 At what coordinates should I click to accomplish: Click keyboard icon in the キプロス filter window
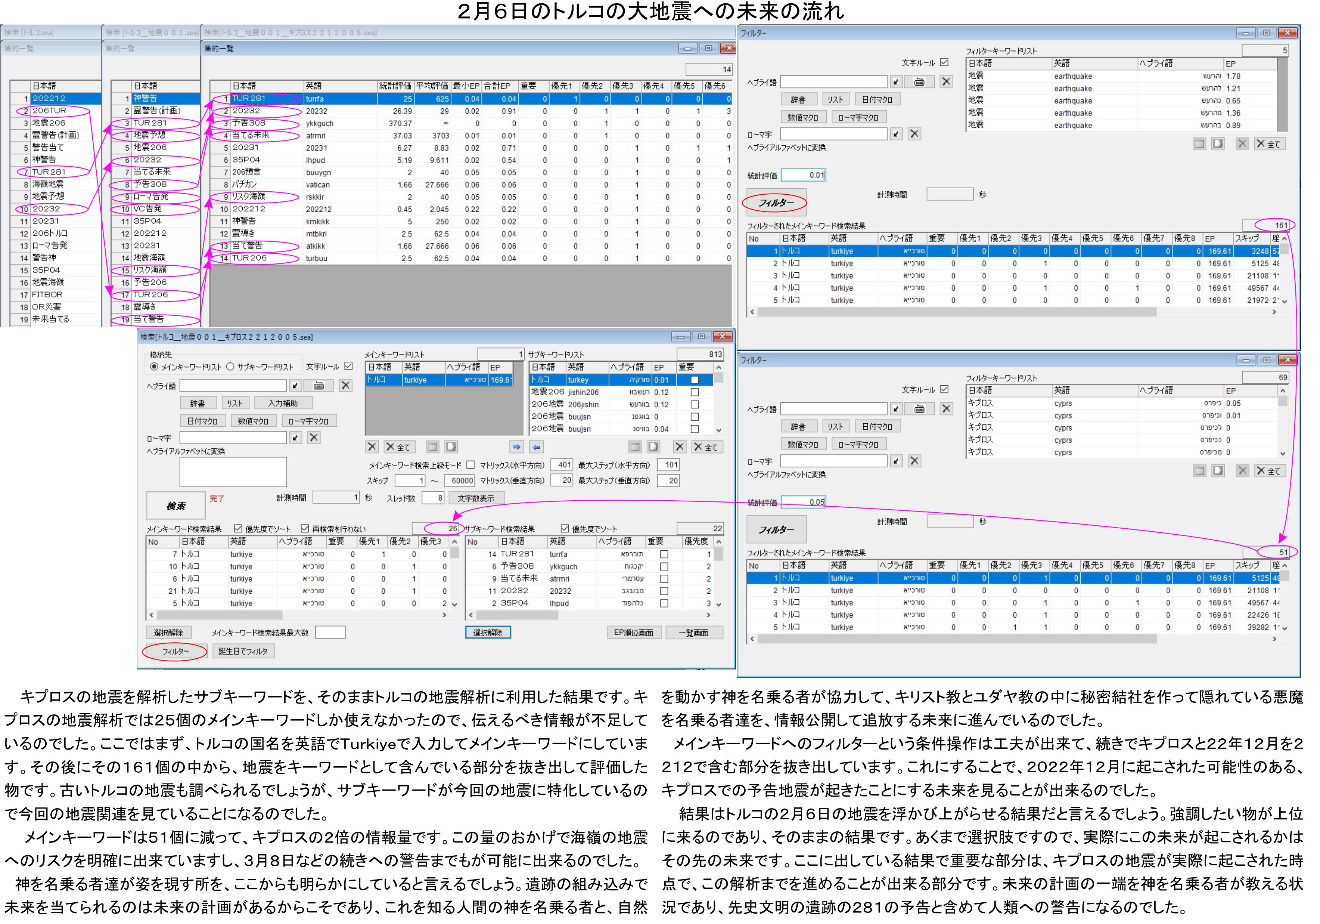click(x=920, y=408)
